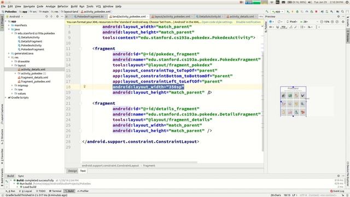Screen dimensions: 350x197
Task: Open the Android project view dropdown
Action: (x=15, y=16)
